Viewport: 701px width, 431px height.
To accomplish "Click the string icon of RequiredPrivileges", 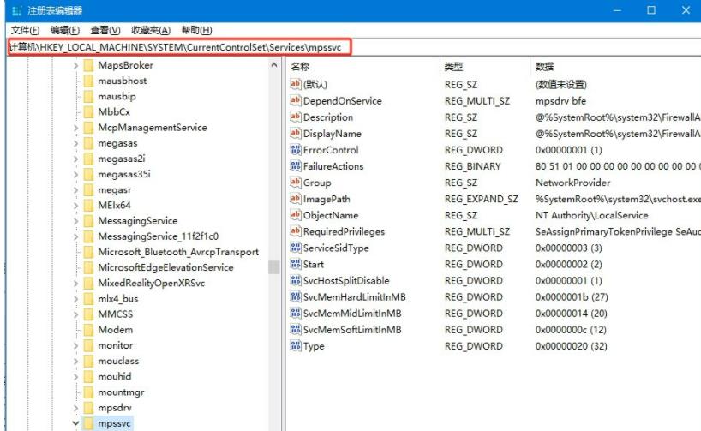I will click(x=295, y=231).
